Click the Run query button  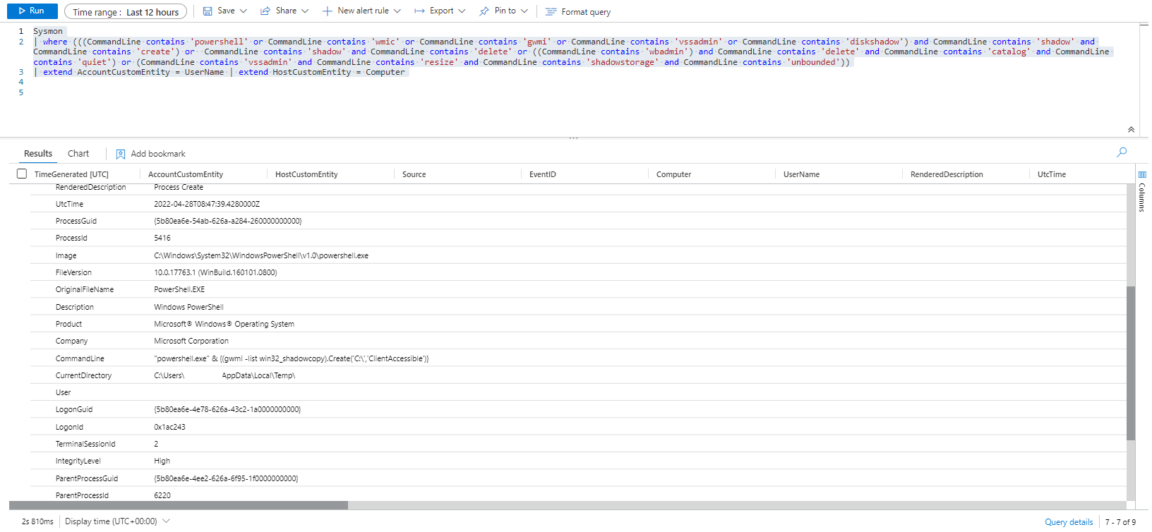click(x=32, y=11)
